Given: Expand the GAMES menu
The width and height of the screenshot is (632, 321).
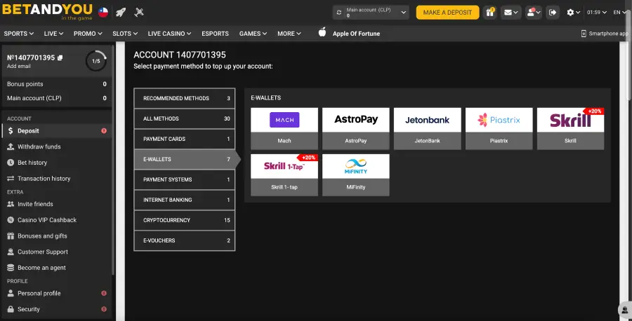Looking at the screenshot, I should (253, 34).
